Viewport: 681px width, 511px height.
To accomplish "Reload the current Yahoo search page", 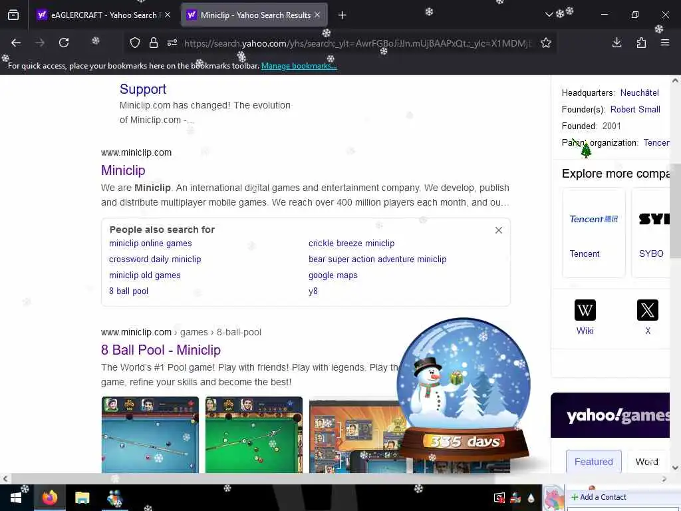I will coord(64,43).
